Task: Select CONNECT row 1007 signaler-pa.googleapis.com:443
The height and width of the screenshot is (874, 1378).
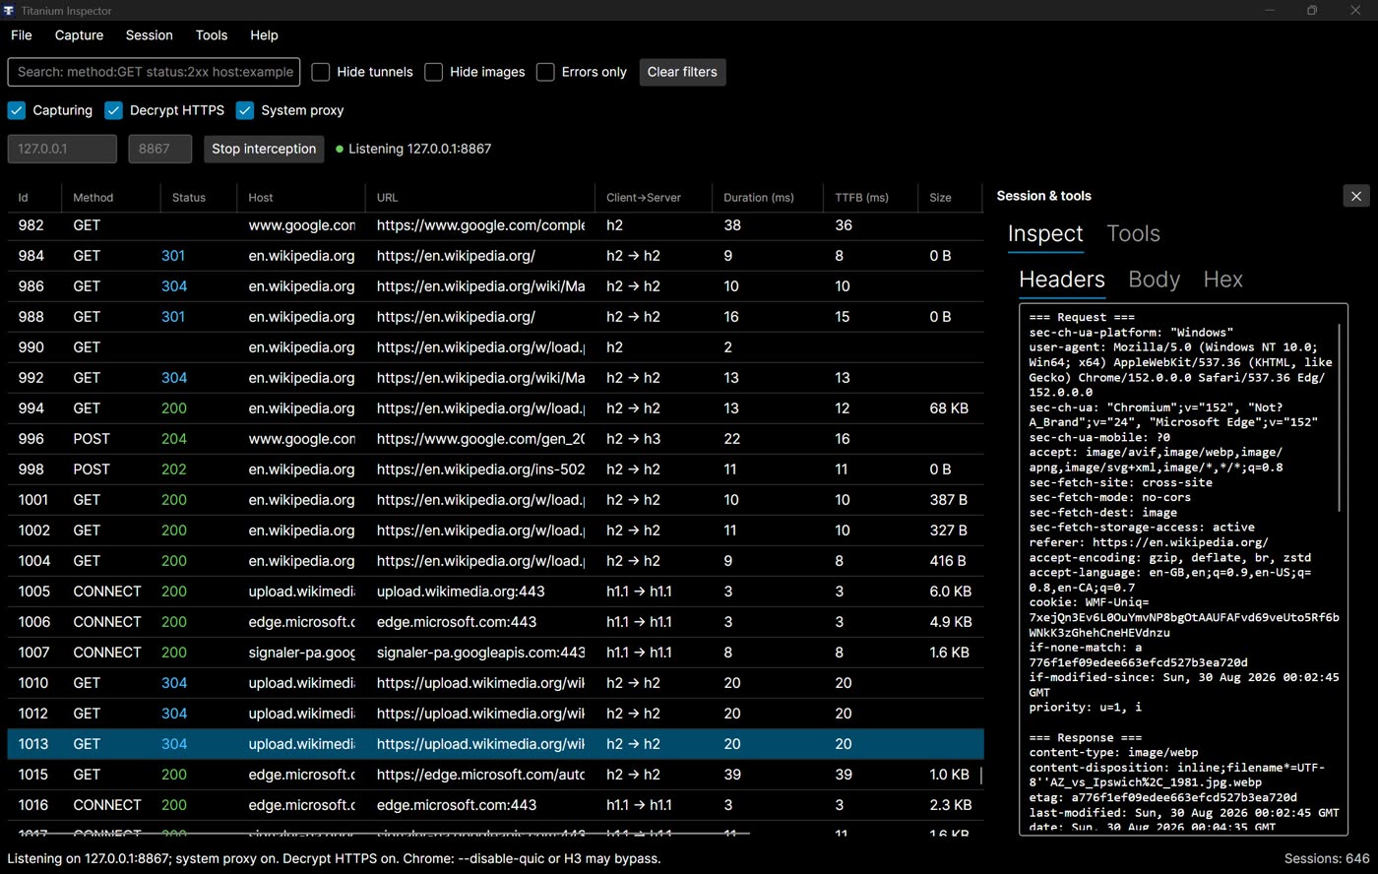Action: tap(495, 653)
